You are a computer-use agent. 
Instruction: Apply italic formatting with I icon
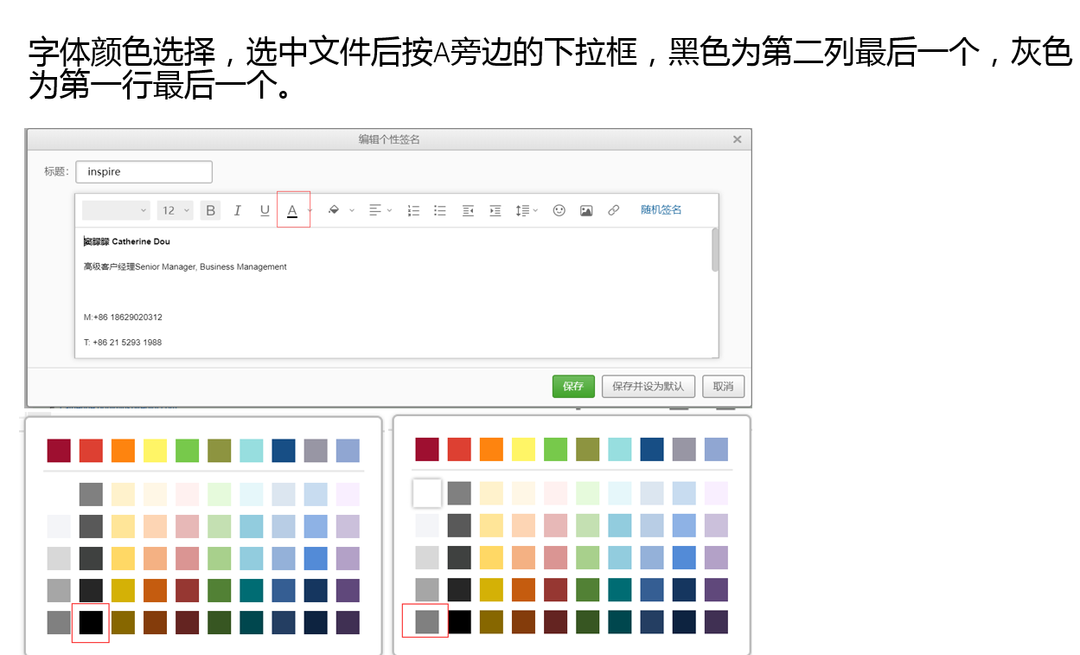[238, 210]
